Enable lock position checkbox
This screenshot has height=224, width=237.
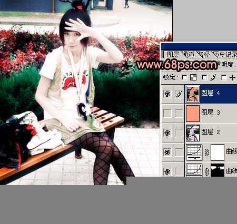pyautogui.click(x=224, y=77)
